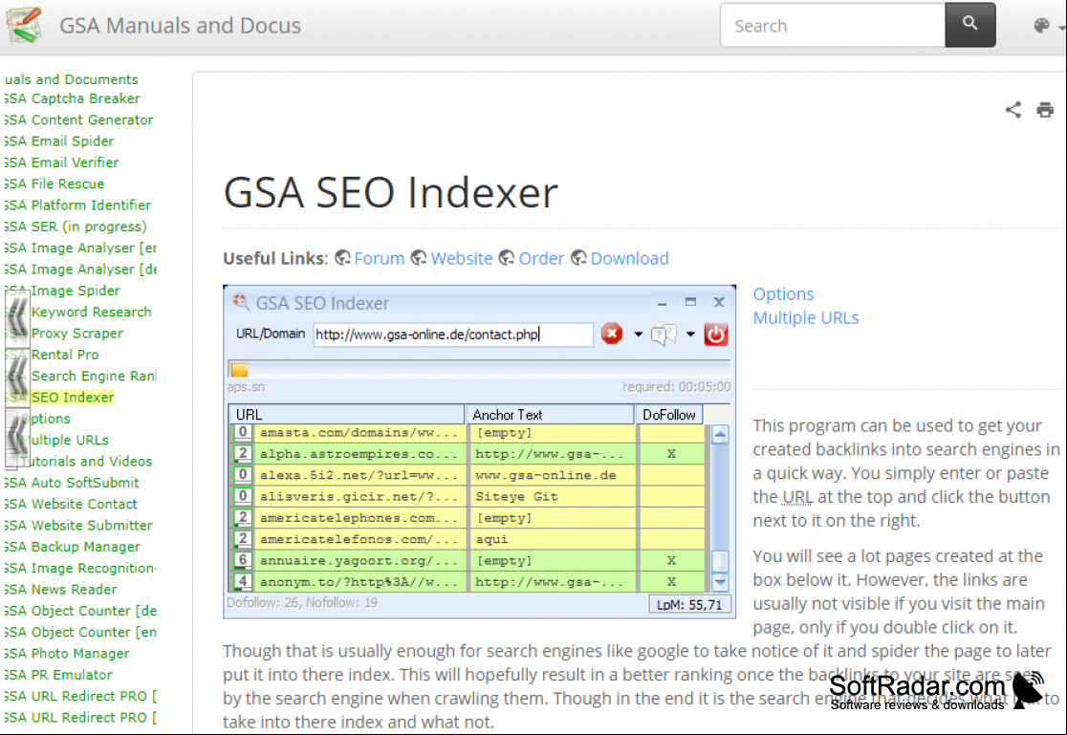The width and height of the screenshot is (1067, 735).
Task: Click the help speech-bubble icon in Indexer
Action: pyautogui.click(x=664, y=335)
